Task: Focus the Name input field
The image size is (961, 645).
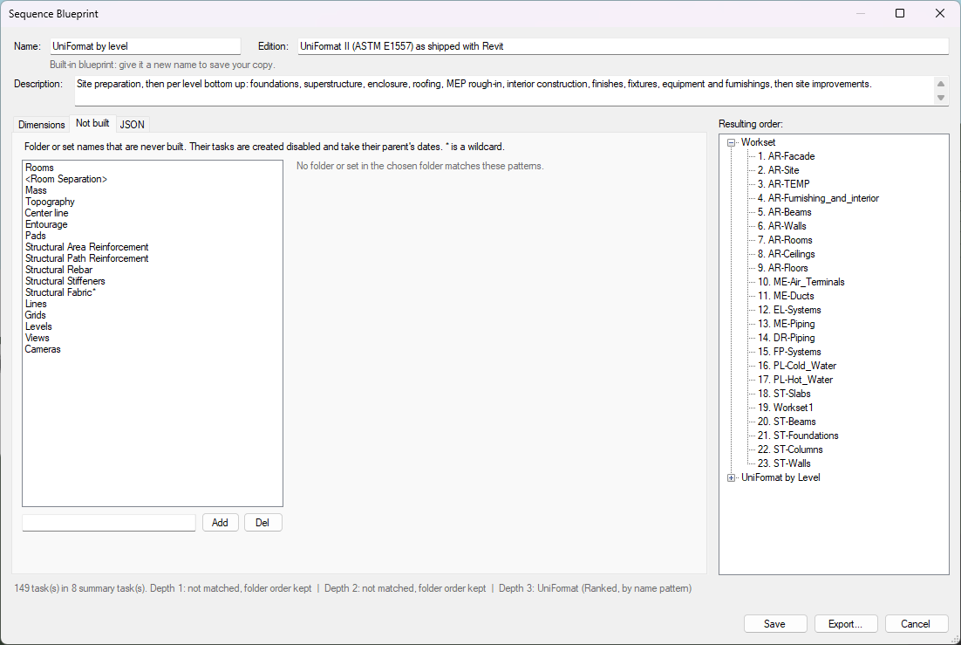Action: 146,46
